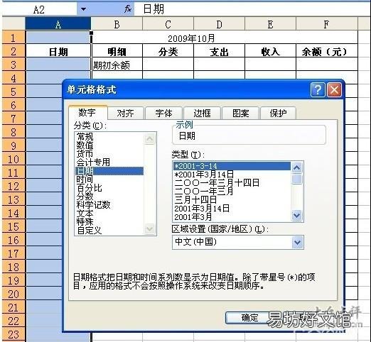
Task: Click down arrow of type list scrollbar
Action: click(x=297, y=216)
